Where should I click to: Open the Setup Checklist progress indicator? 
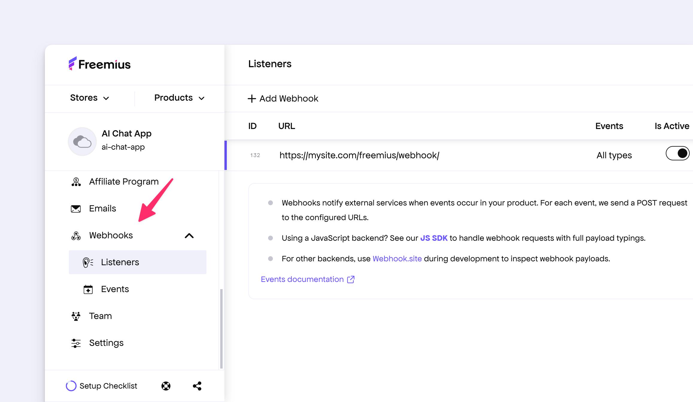(x=71, y=386)
